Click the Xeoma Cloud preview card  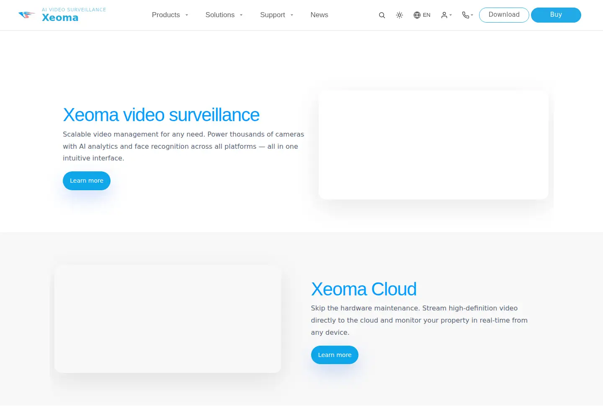pos(167,319)
